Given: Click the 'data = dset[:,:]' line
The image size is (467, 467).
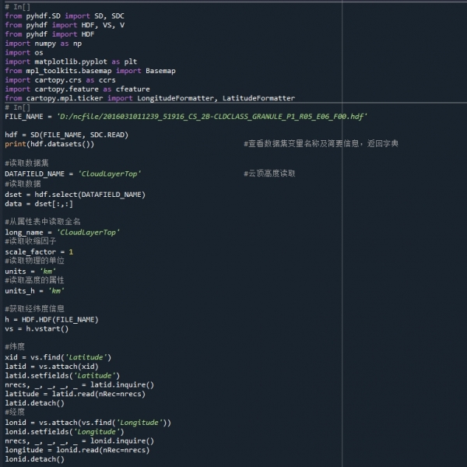Looking at the screenshot, I should (39, 203).
